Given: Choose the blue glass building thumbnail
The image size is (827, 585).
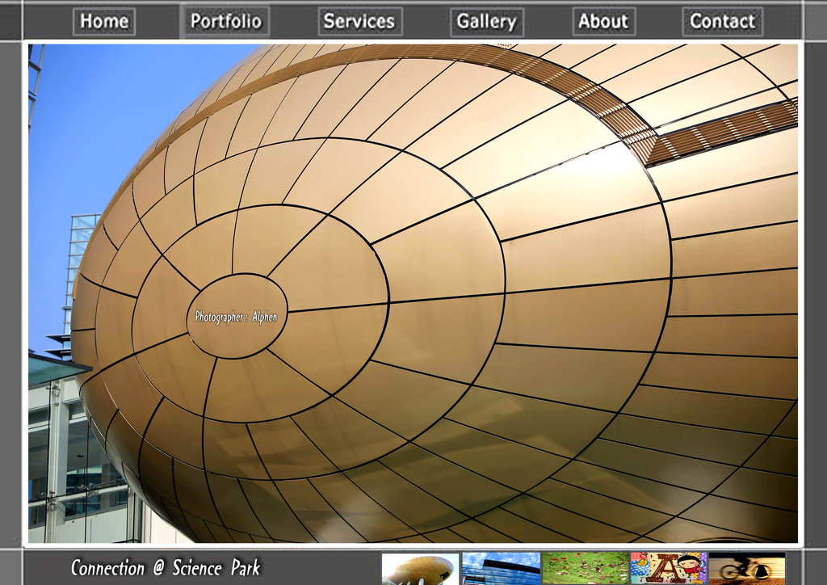Looking at the screenshot, I should (501, 569).
